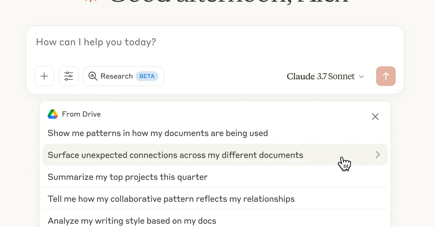The height and width of the screenshot is (227, 434).
Task: Open the search and tools settings icon
Action: pos(68,76)
